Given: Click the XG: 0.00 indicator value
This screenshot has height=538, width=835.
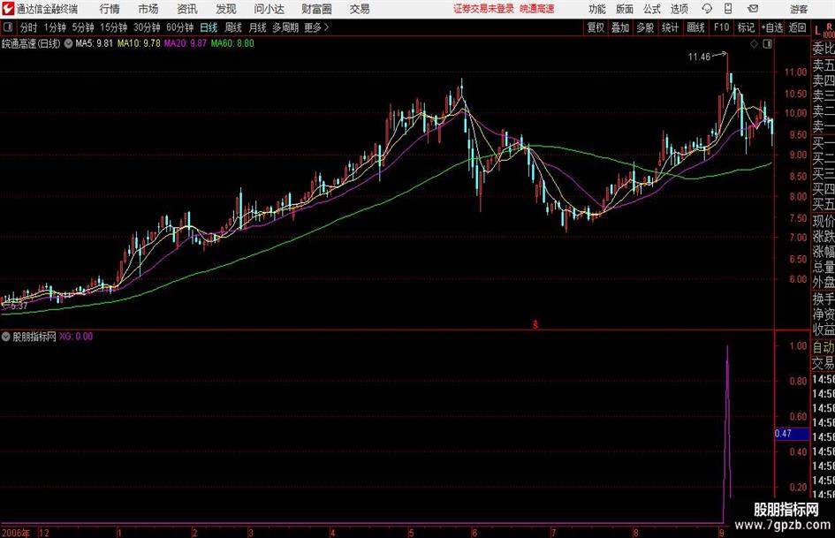Looking at the screenshot, I should tap(76, 337).
